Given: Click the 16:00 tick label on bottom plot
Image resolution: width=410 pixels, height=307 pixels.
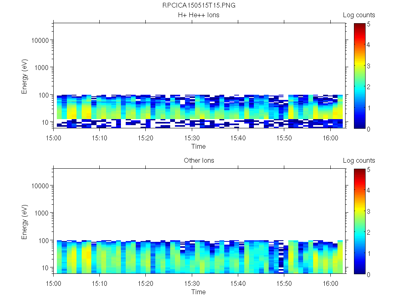Looking at the screenshot, I should point(330,283).
